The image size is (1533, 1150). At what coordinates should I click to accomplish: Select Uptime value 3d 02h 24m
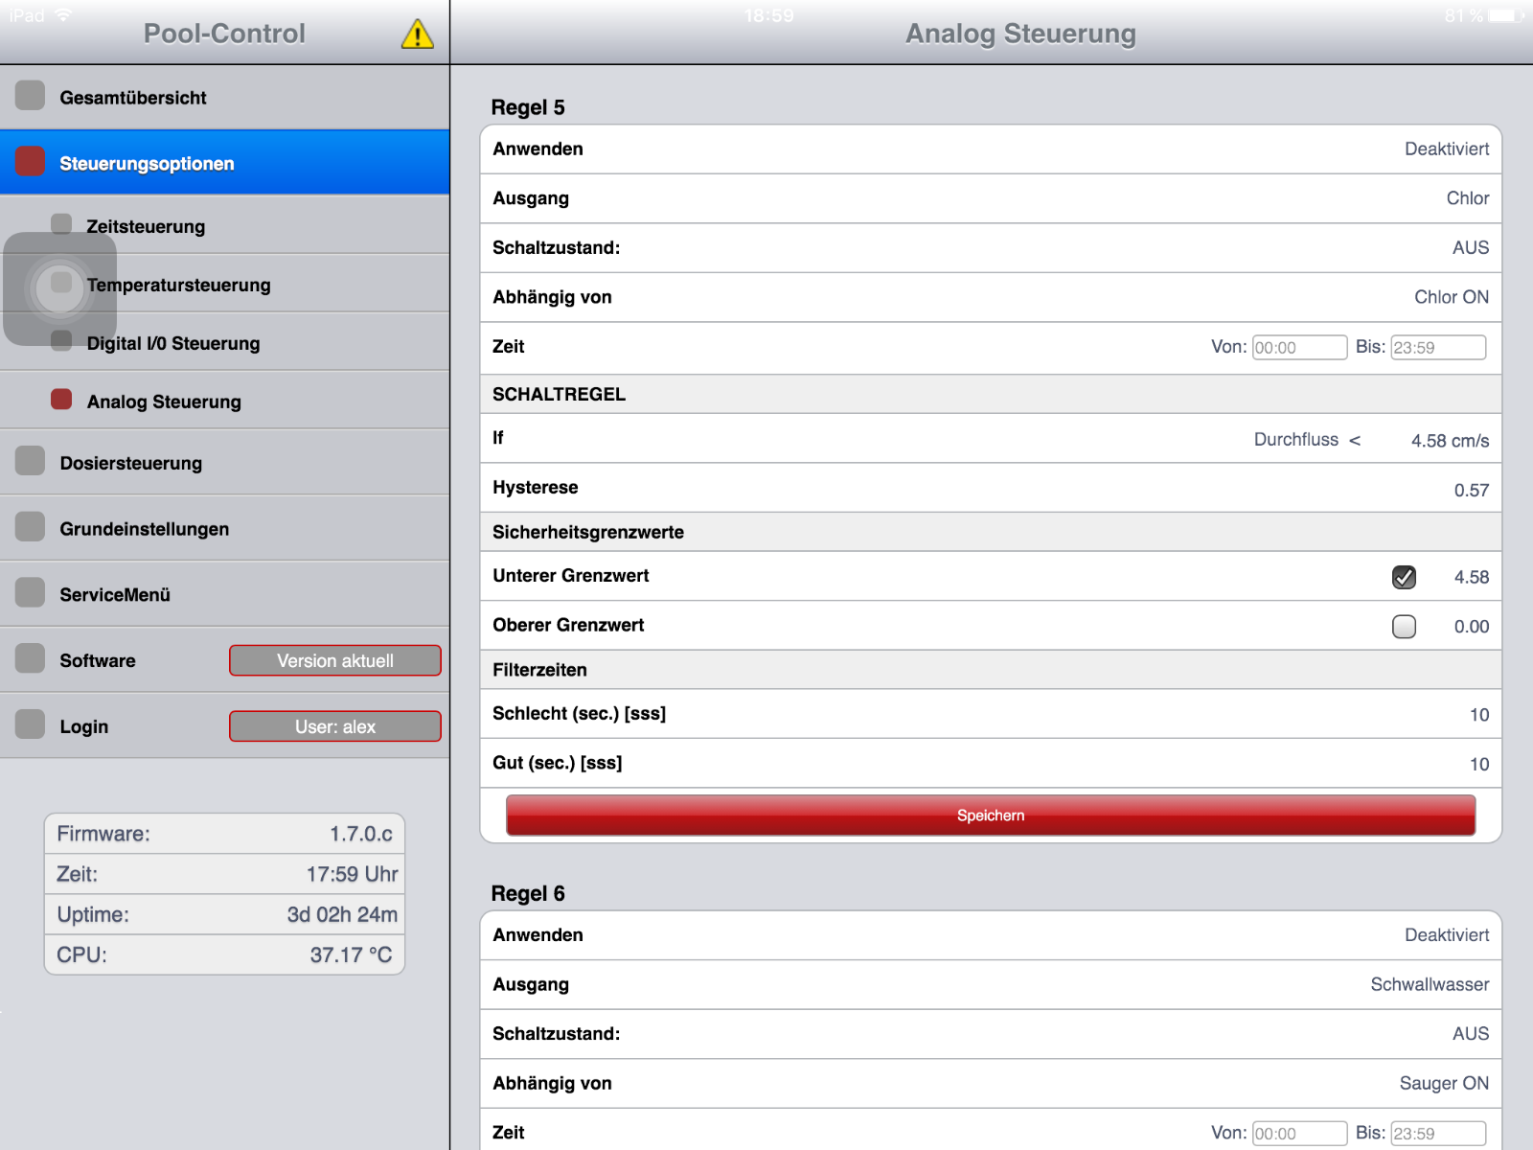click(342, 914)
